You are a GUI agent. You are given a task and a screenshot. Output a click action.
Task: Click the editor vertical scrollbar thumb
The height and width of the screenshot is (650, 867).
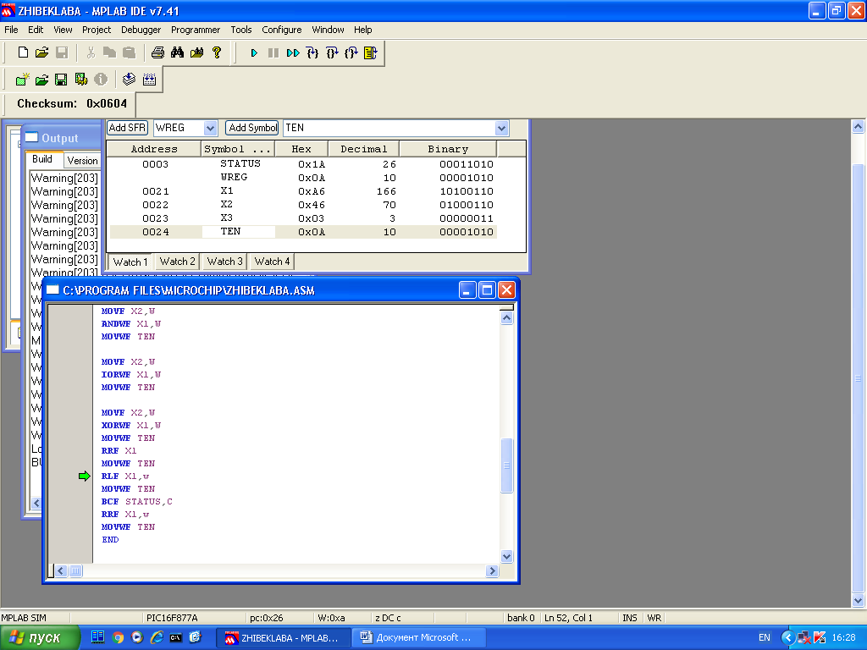(506, 465)
